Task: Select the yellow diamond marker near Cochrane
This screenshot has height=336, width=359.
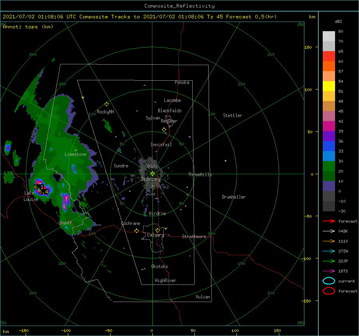Action: pyautogui.click(x=137, y=231)
